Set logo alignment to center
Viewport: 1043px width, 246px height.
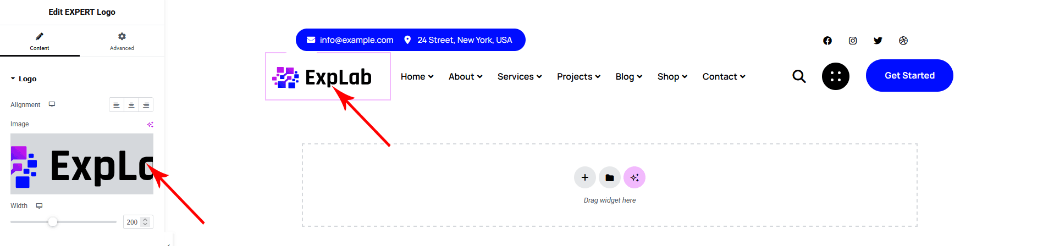[131, 105]
